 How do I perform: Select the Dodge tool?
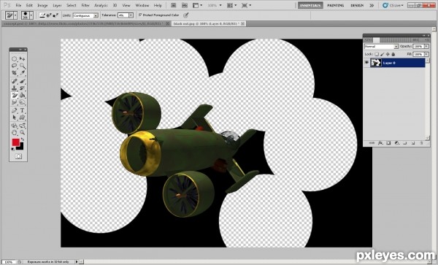(x=23, y=102)
